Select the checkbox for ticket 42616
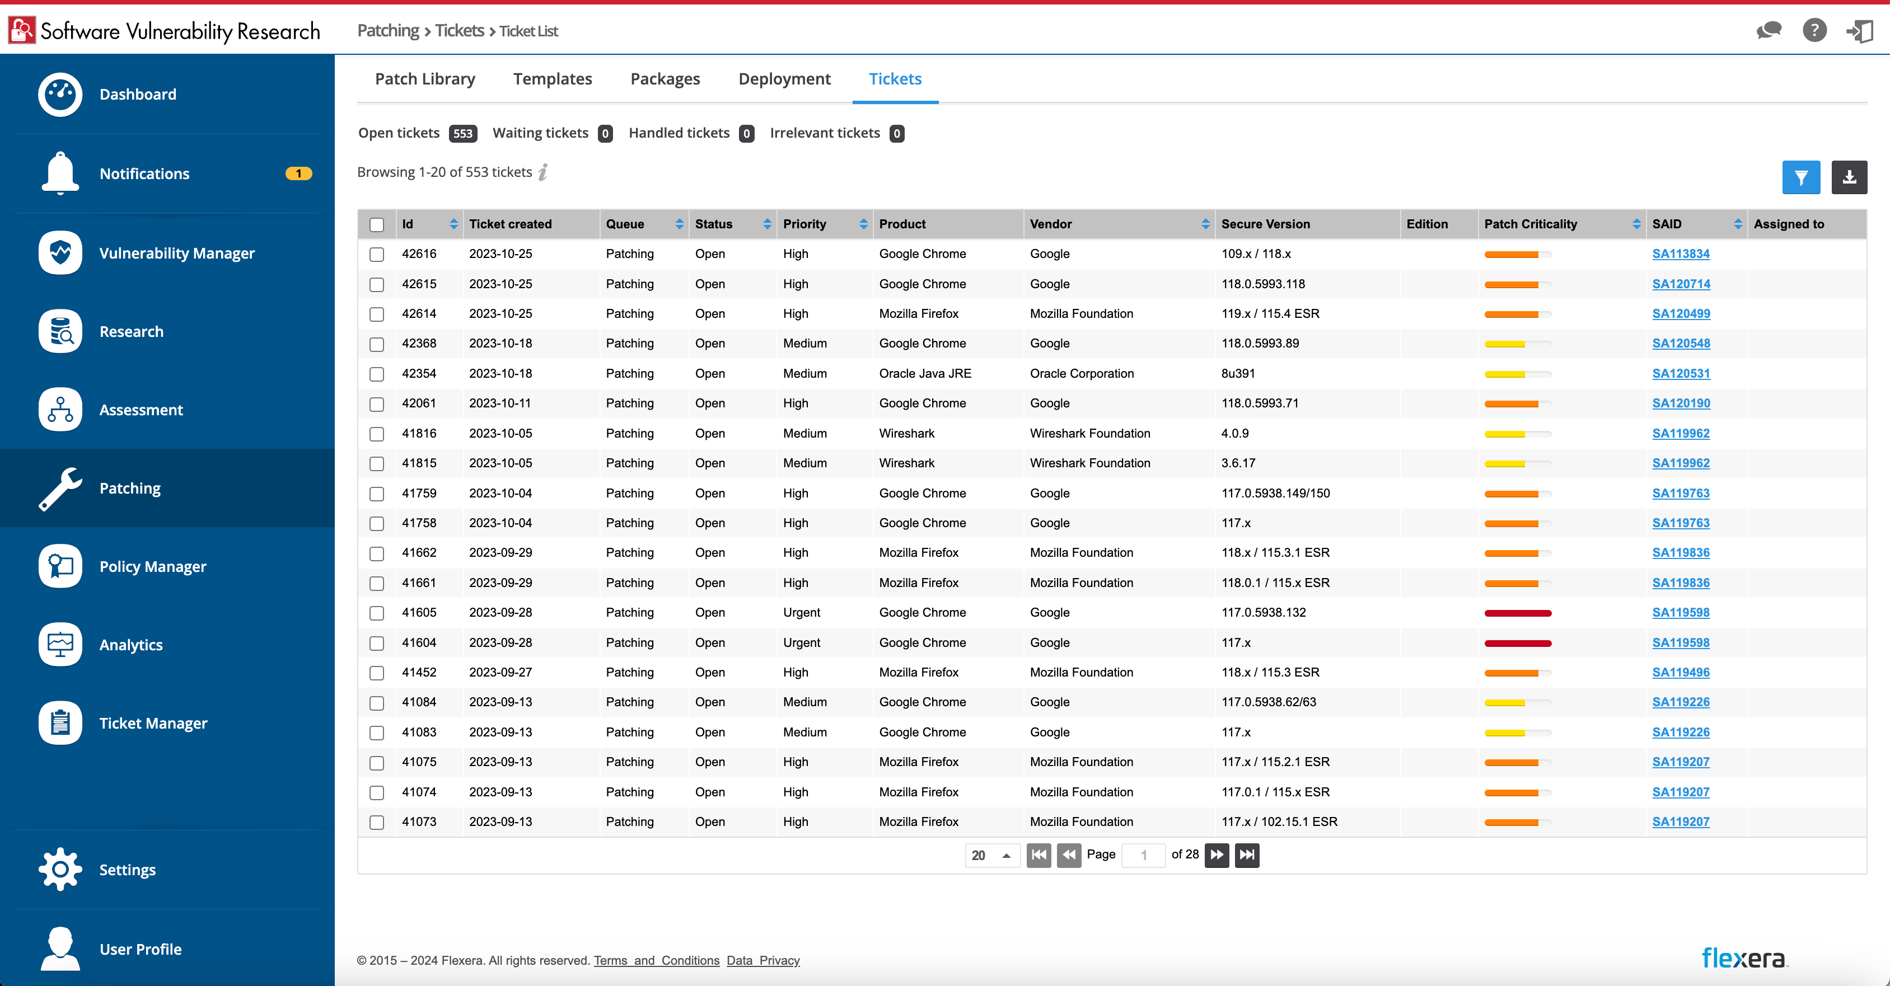The height and width of the screenshot is (986, 1890). coord(377,255)
